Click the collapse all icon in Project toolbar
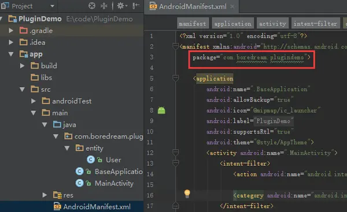The image size is (347, 212). click(x=104, y=6)
